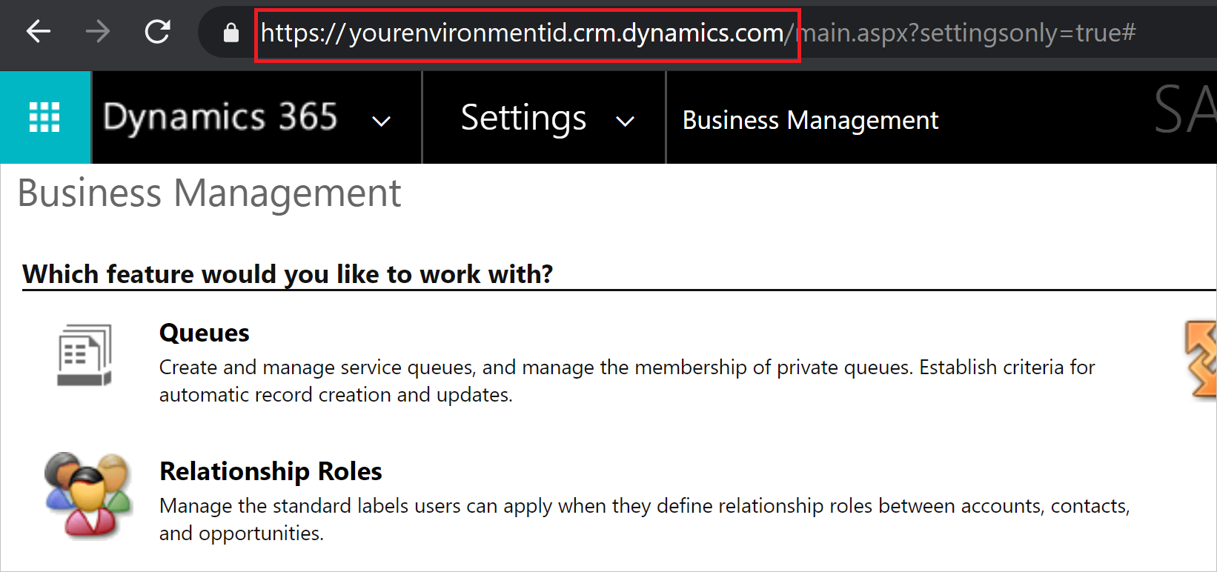Viewport: 1217px width, 572px height.
Task: Select the Business Management menu item
Action: pyautogui.click(x=810, y=119)
